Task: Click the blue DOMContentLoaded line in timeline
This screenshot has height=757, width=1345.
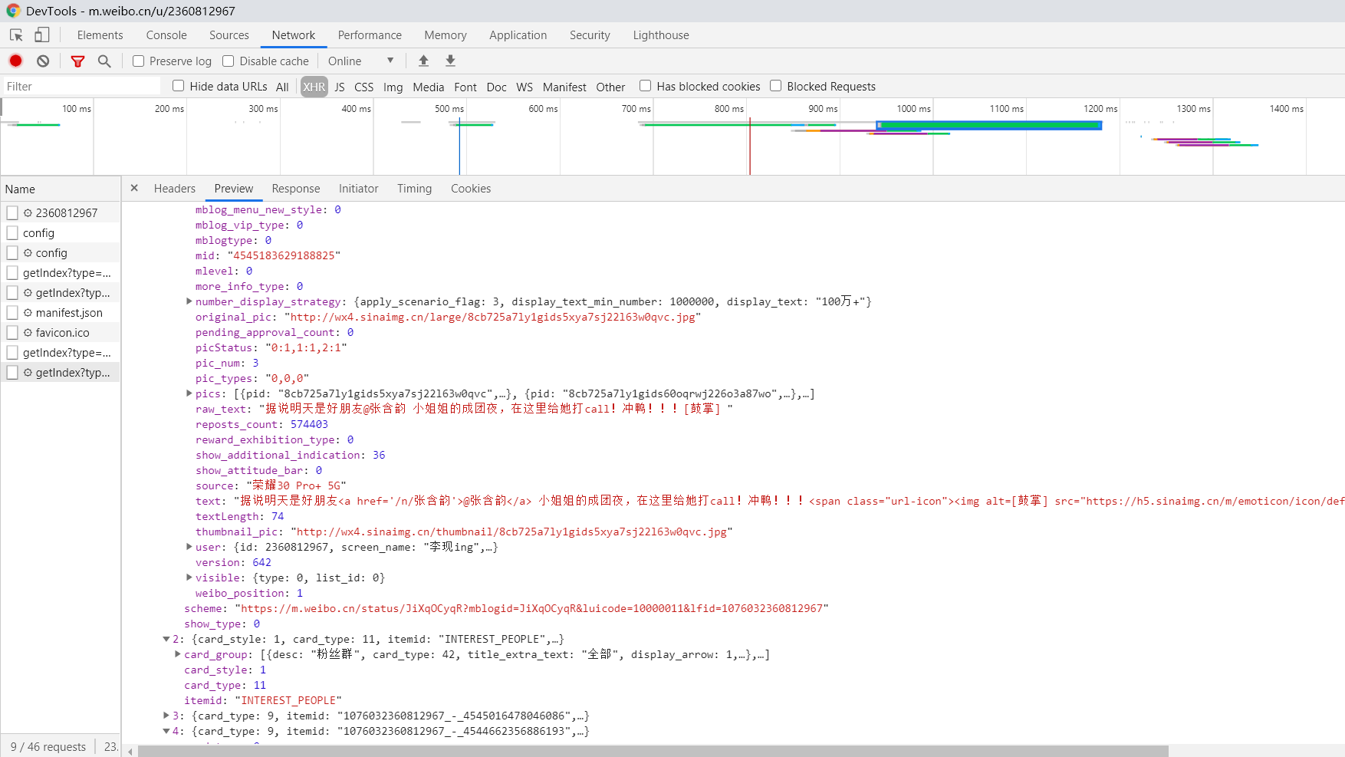Action: (x=459, y=146)
